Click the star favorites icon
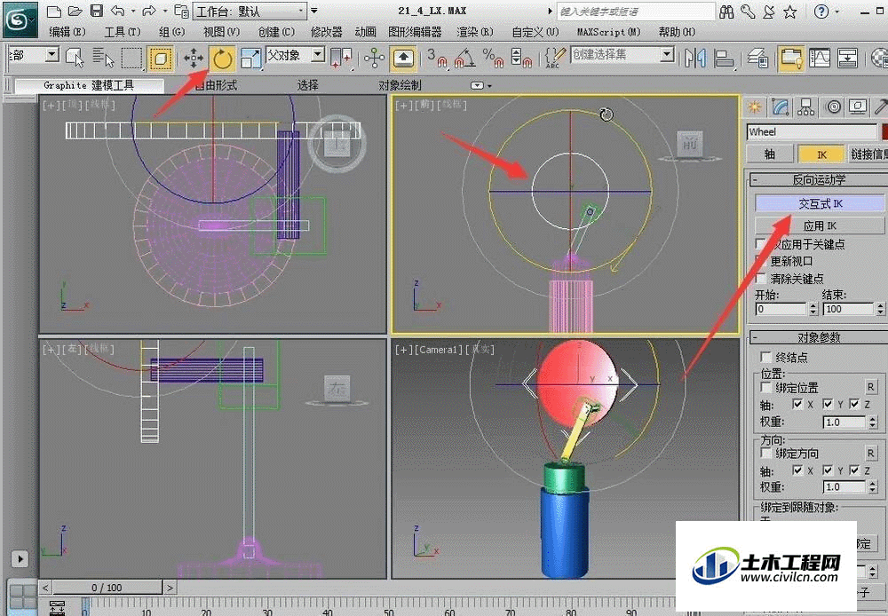 point(790,12)
